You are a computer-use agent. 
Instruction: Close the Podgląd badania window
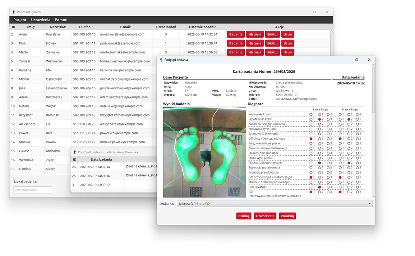[369, 60]
